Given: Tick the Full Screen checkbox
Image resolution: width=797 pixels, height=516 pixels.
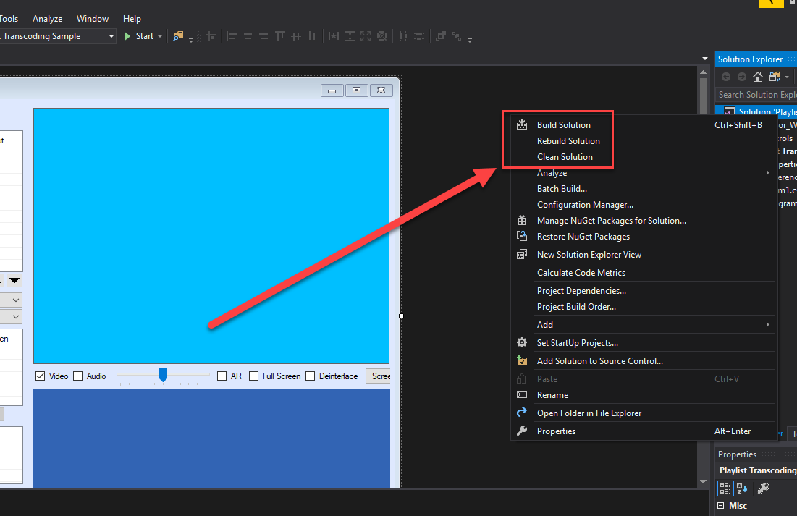Looking at the screenshot, I should (x=253, y=376).
